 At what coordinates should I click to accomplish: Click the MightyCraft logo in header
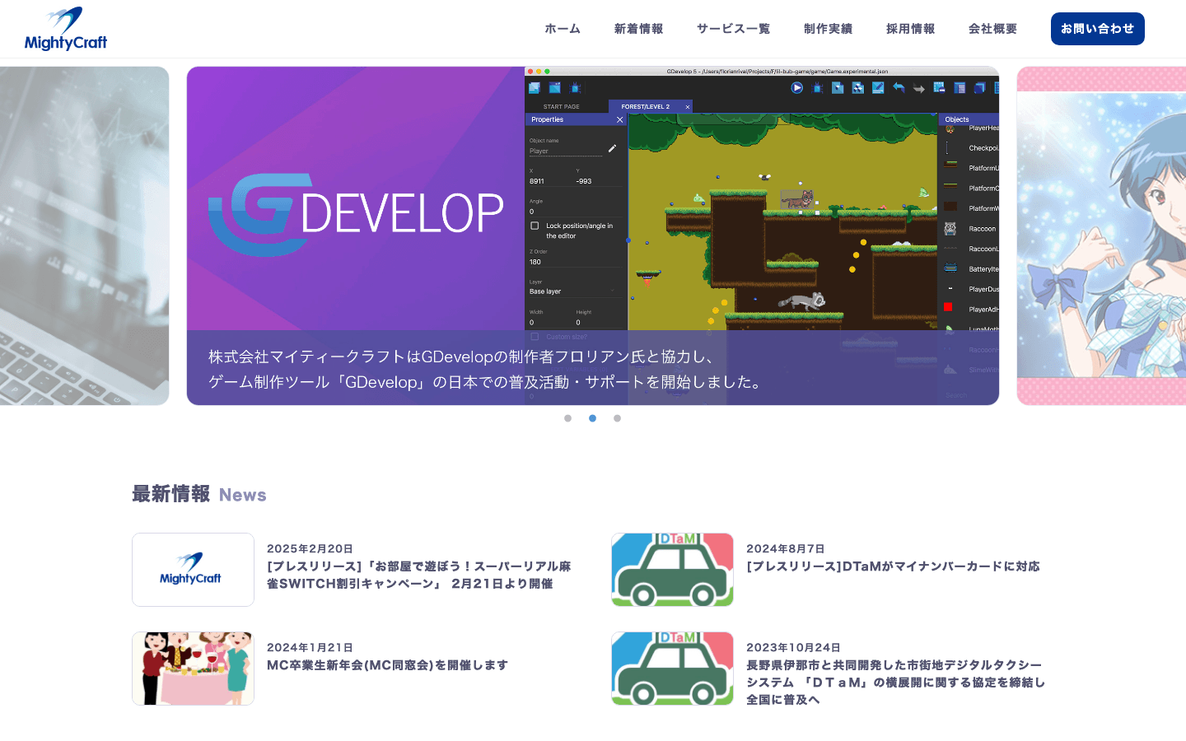click(x=66, y=29)
